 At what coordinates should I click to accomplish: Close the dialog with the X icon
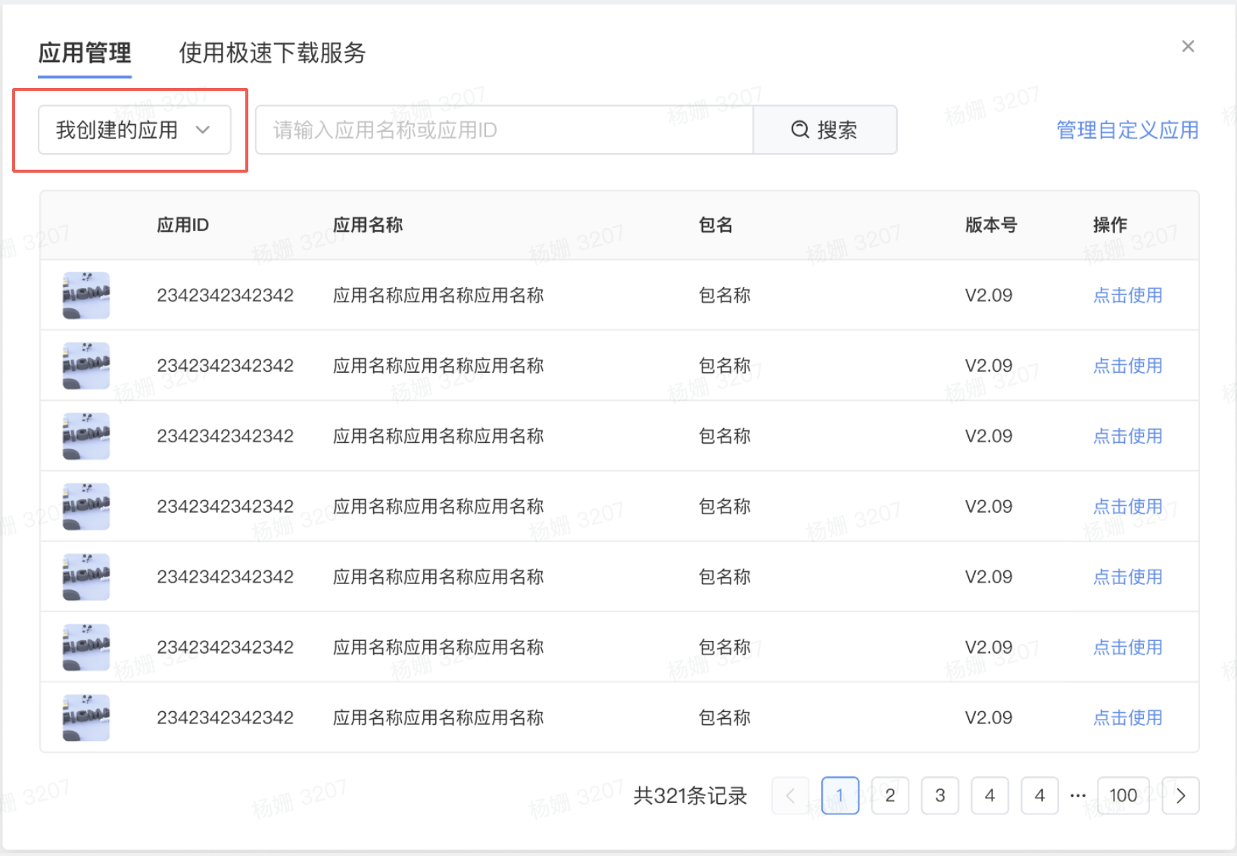pos(1188,46)
